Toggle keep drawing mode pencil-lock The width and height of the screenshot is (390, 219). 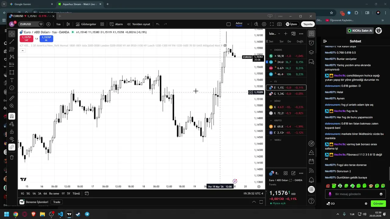tap(12, 124)
